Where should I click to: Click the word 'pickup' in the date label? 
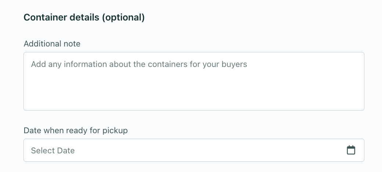pos(115,131)
